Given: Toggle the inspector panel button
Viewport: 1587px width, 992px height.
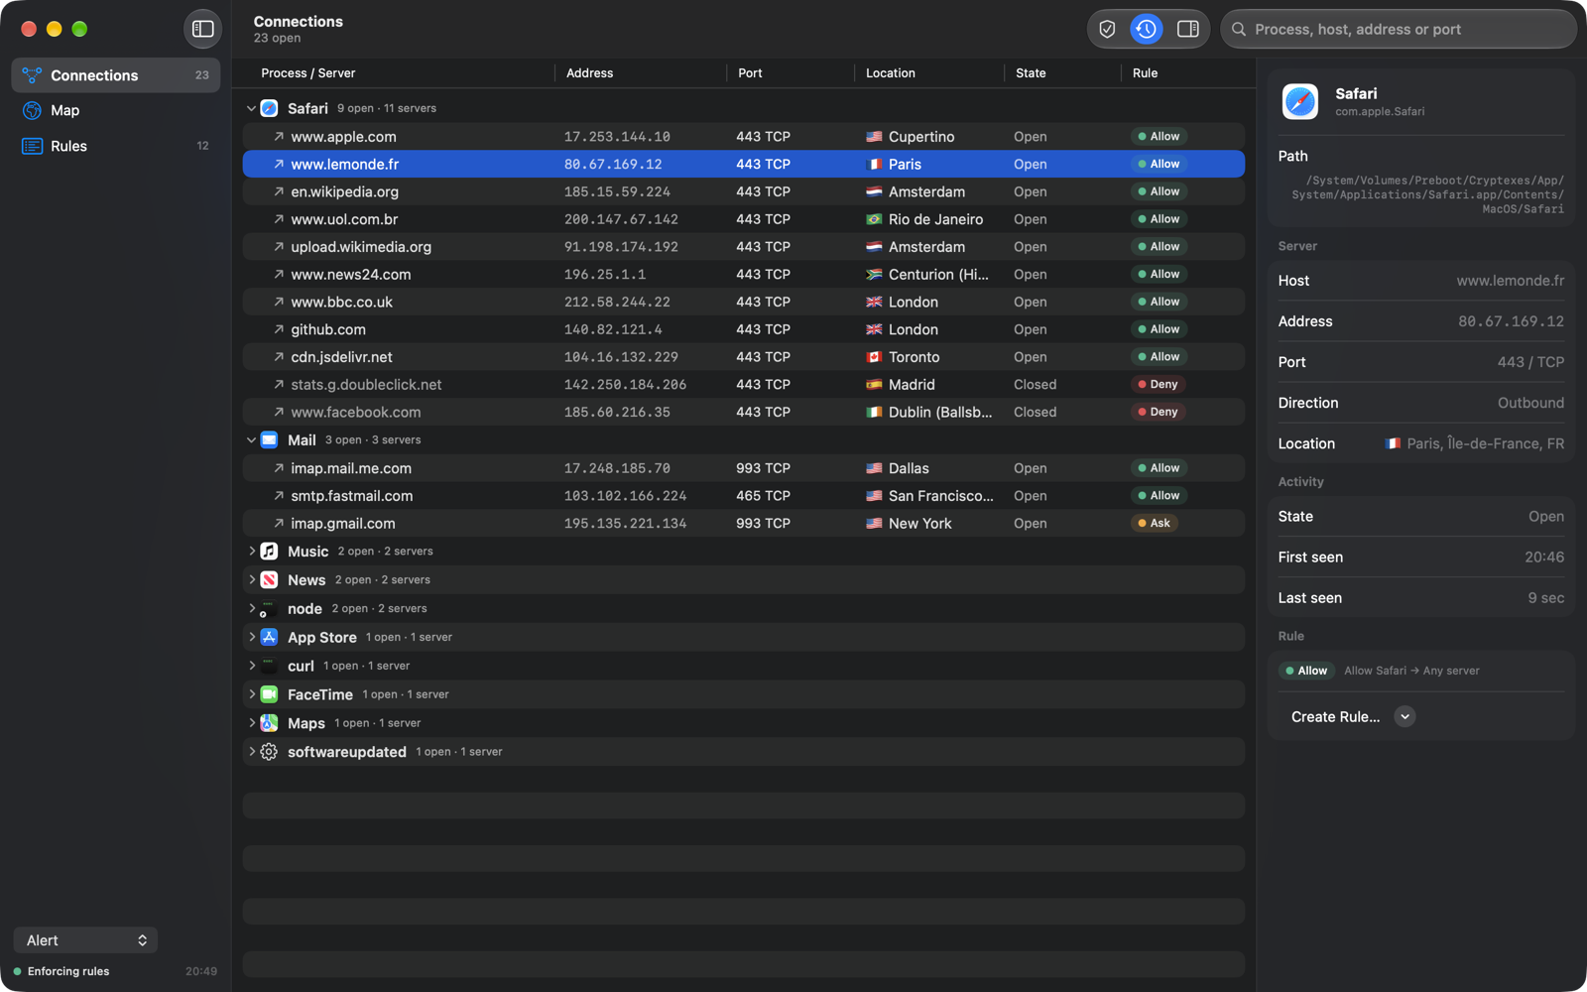Looking at the screenshot, I should (1187, 29).
